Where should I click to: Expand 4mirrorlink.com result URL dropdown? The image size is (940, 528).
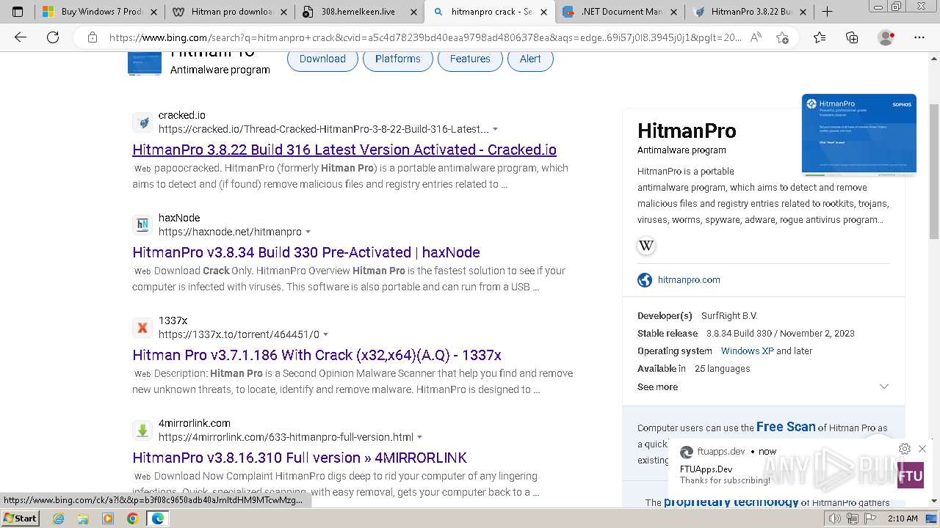click(419, 438)
